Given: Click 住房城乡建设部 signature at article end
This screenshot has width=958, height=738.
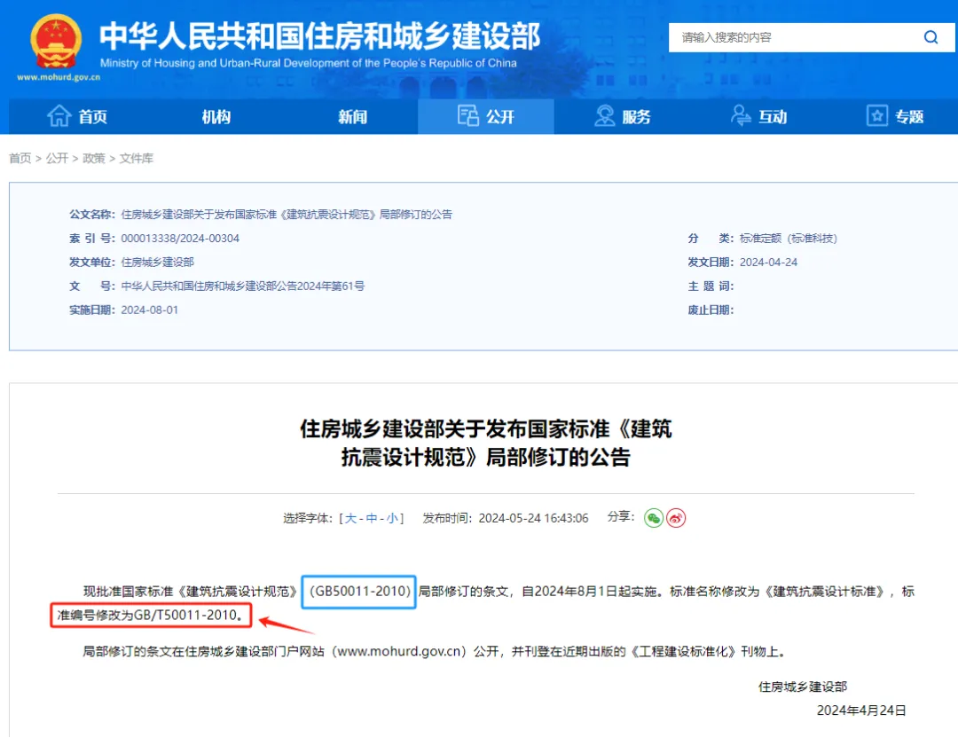Looking at the screenshot, I should (802, 687).
